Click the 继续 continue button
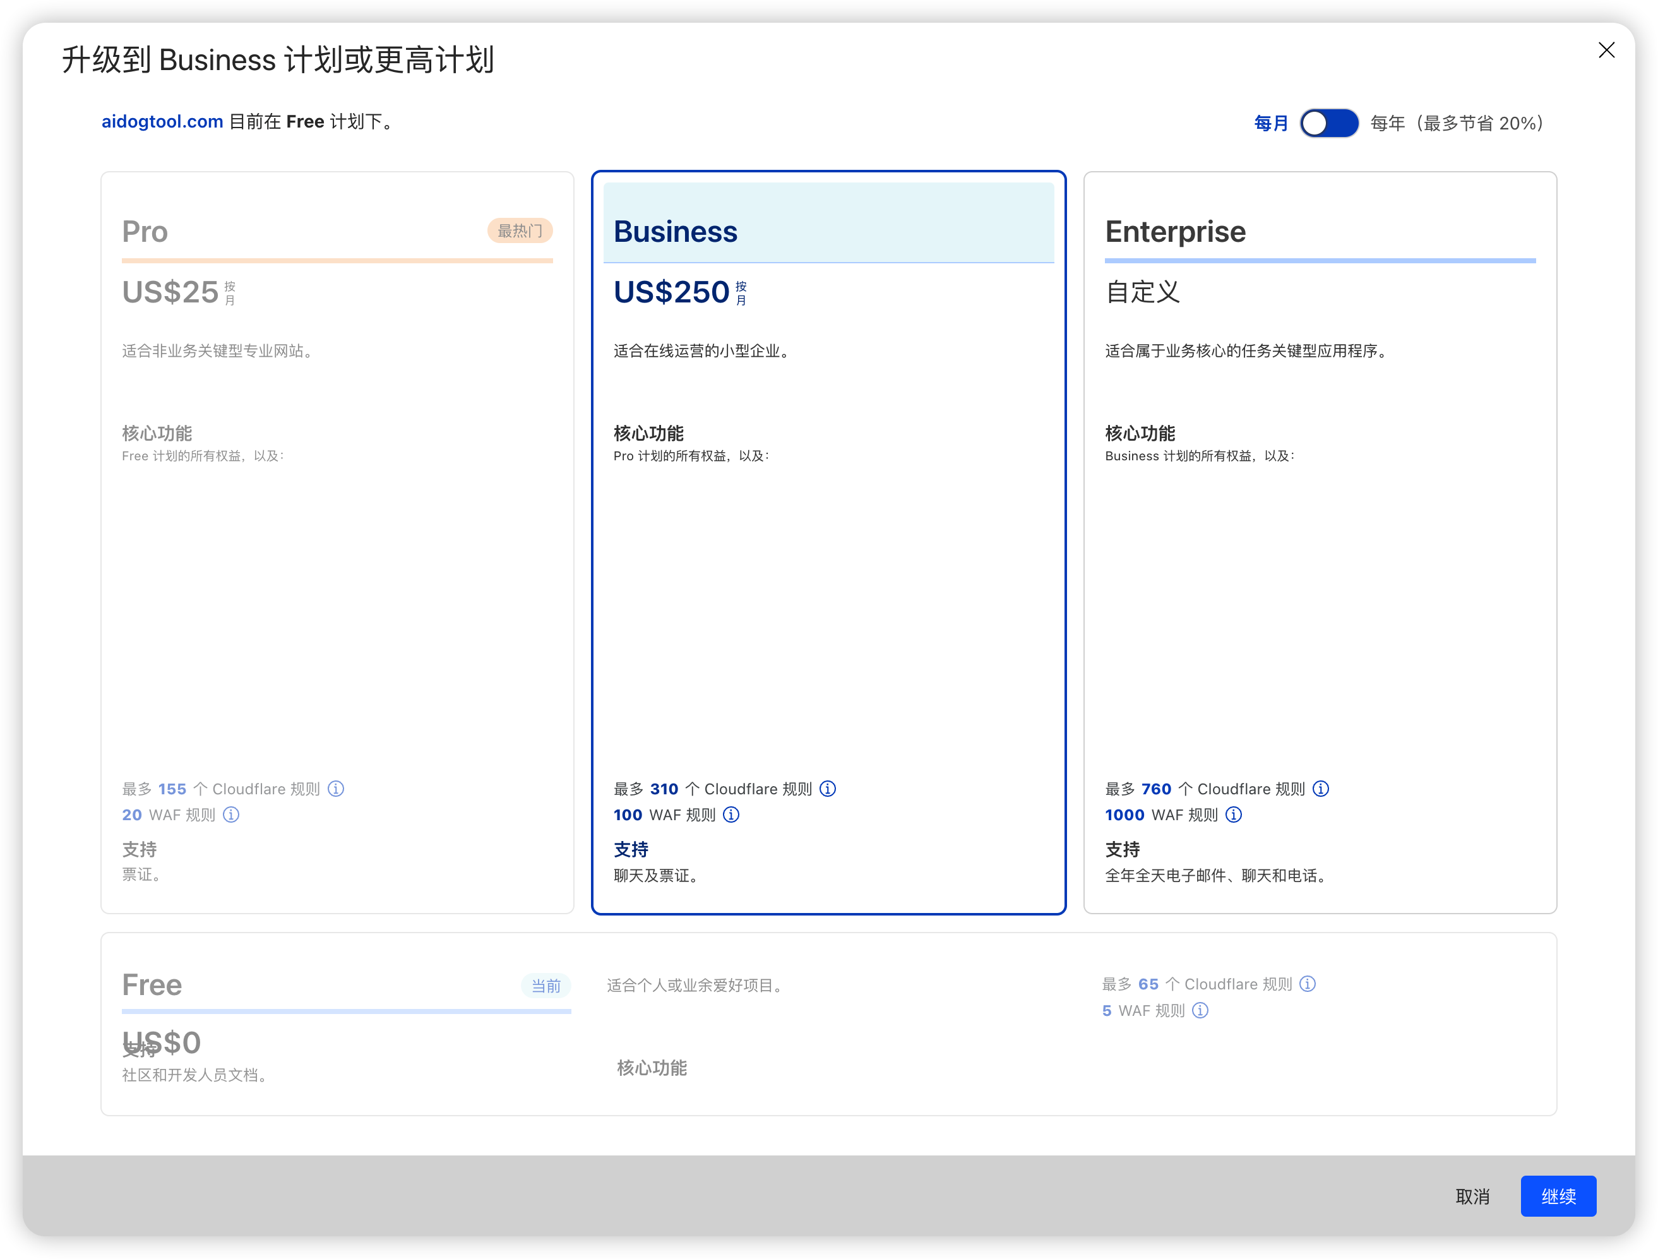This screenshot has width=1658, height=1259. tap(1558, 1196)
